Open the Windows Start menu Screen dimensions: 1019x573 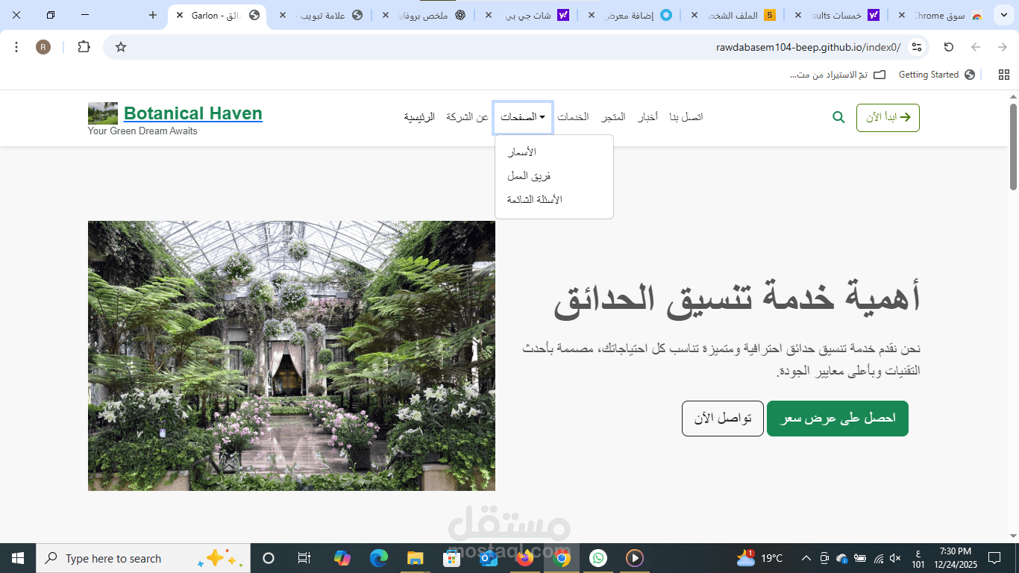18,558
